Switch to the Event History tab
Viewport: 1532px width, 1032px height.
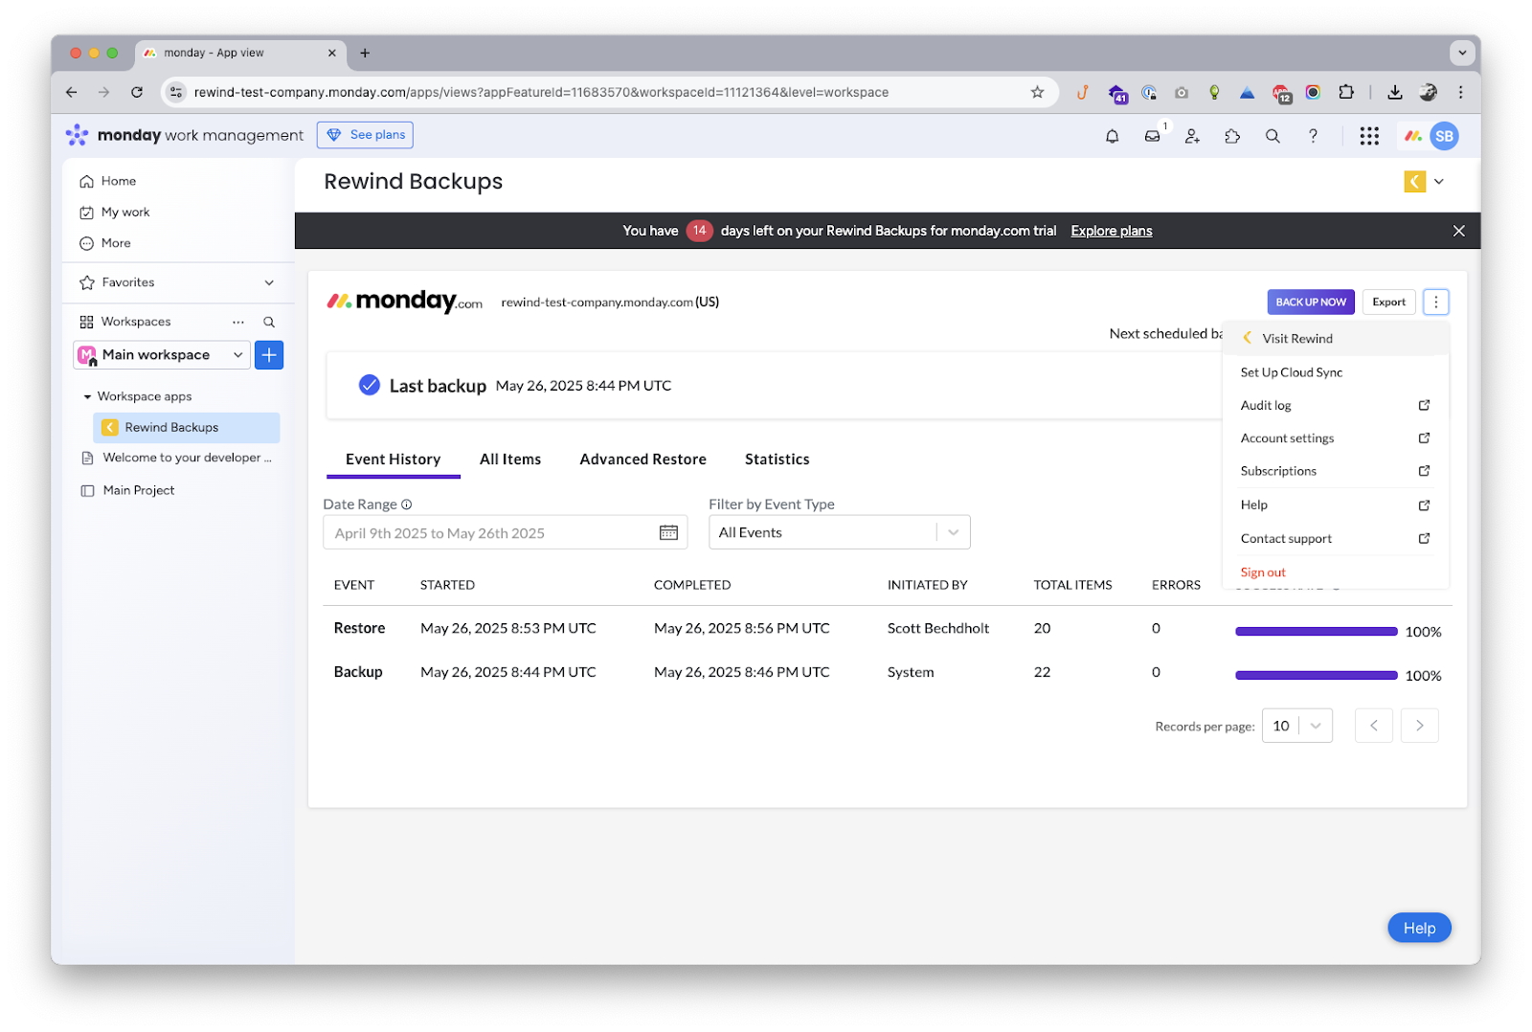393,460
